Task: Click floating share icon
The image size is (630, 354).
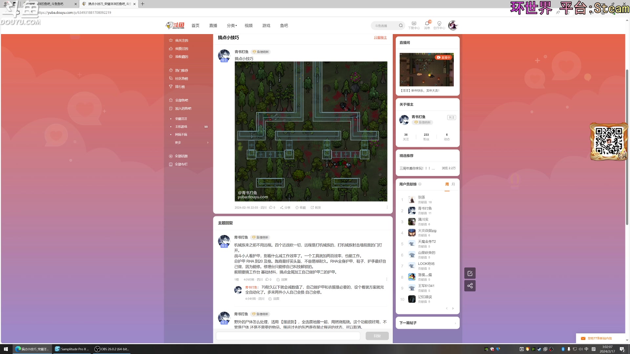Action: coord(470,286)
